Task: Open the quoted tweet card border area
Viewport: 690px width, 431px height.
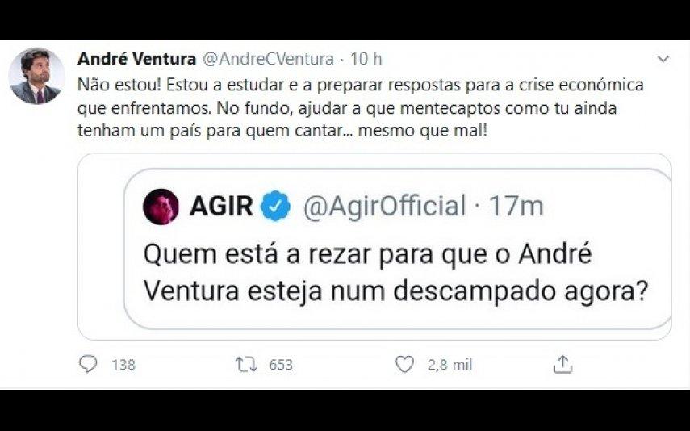Action: (374, 246)
